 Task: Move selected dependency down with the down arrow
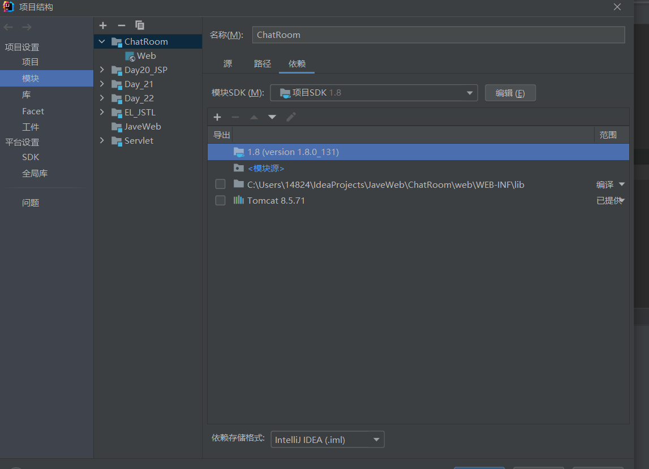point(272,117)
